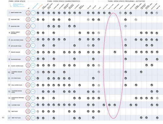Click the last check mark in Art Gallery Plaza row
The height and width of the screenshot is (124, 163).
[x=152, y=45]
